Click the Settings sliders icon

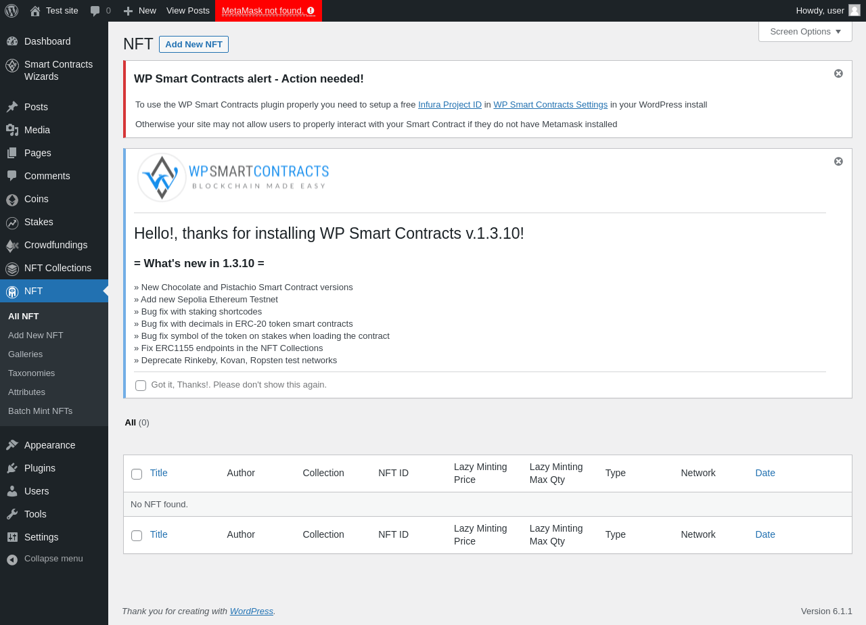12,537
